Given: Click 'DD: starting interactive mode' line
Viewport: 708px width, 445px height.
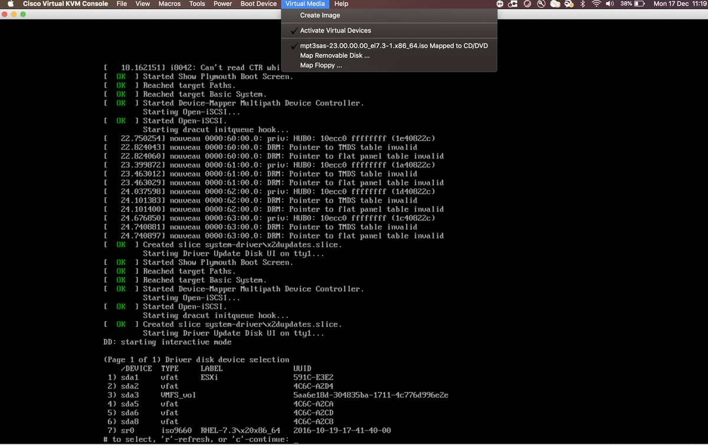Looking at the screenshot, I should pos(168,342).
